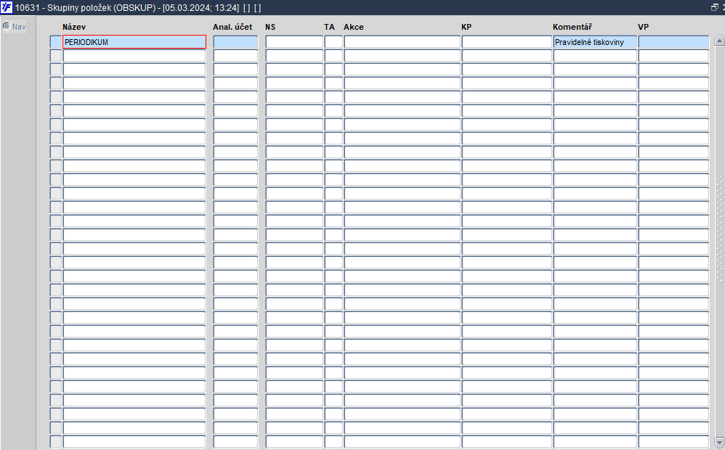725x450 pixels.
Task: Select the record marker of the PERIODIKUM row
Action: (x=55, y=42)
